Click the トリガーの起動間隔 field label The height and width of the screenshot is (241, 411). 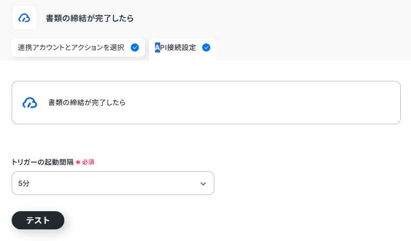pyautogui.click(x=43, y=162)
